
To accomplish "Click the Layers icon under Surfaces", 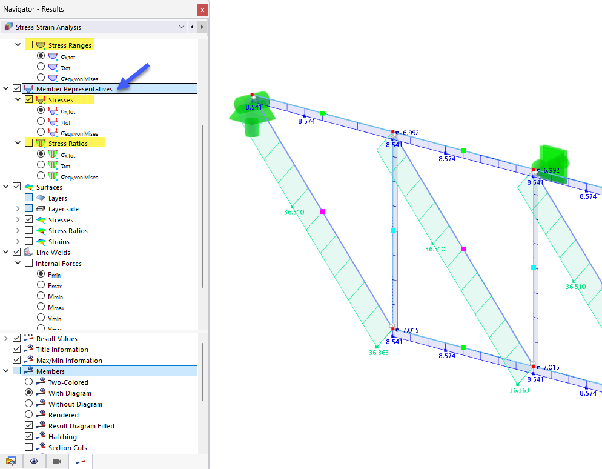I will coord(41,198).
